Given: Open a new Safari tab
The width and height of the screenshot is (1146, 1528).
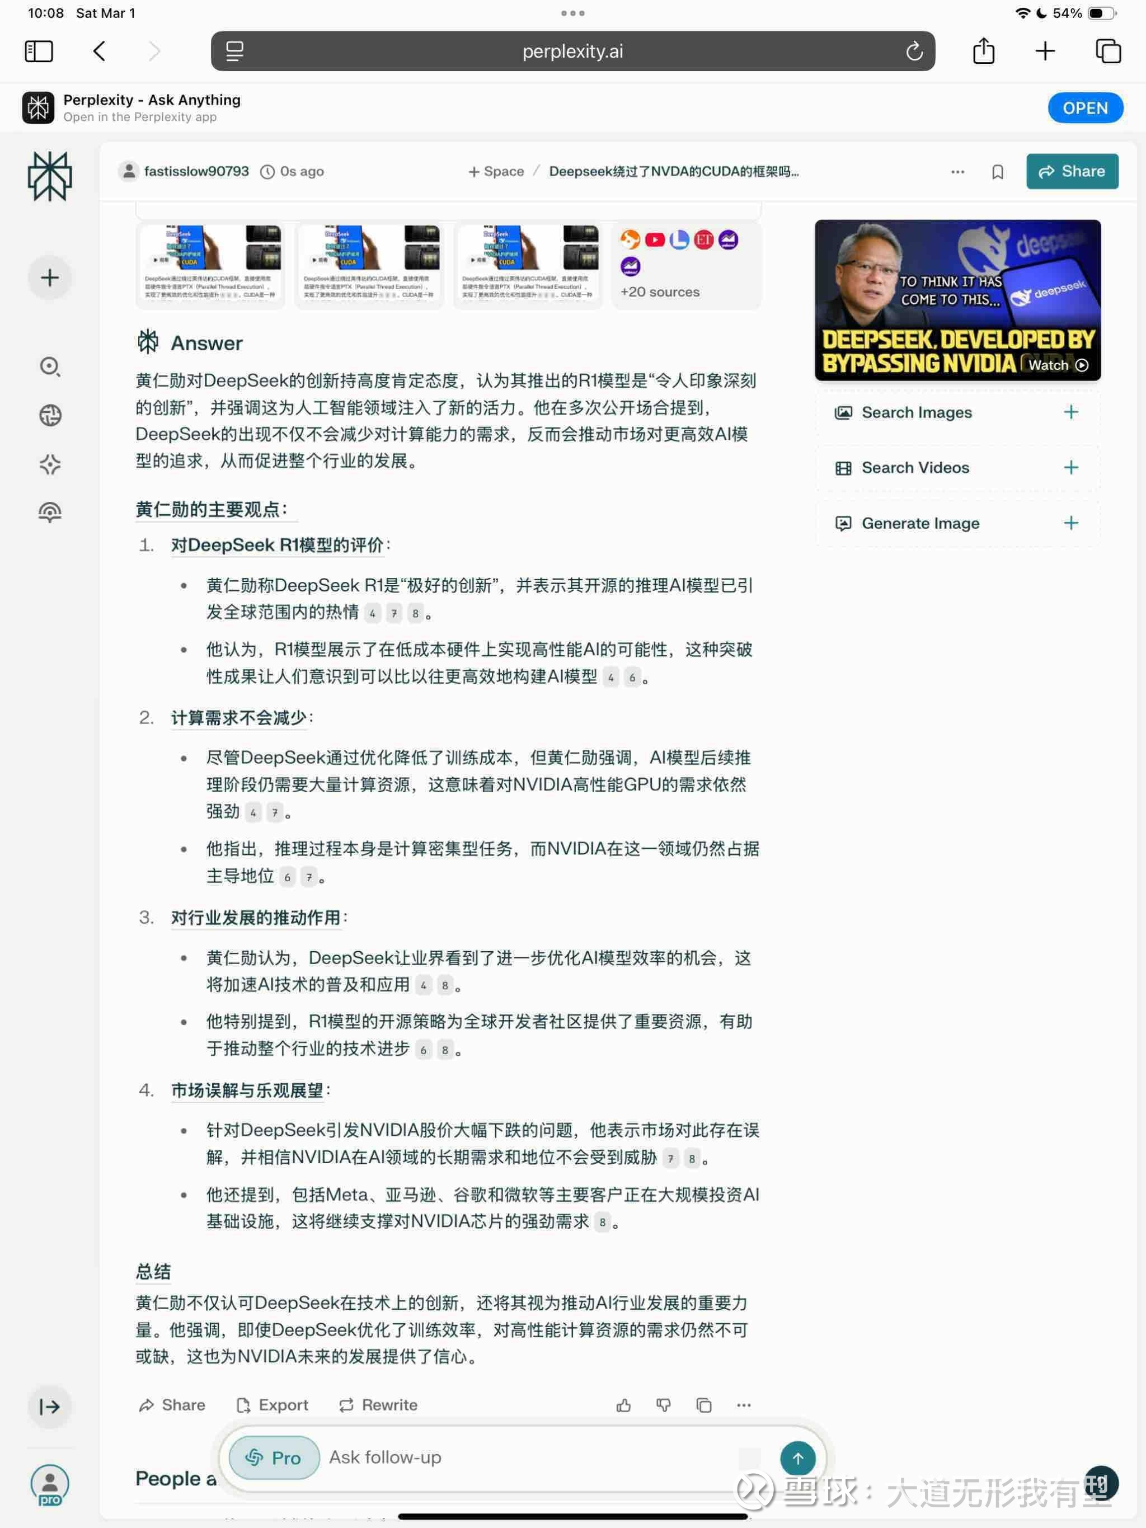Looking at the screenshot, I should click(1045, 51).
